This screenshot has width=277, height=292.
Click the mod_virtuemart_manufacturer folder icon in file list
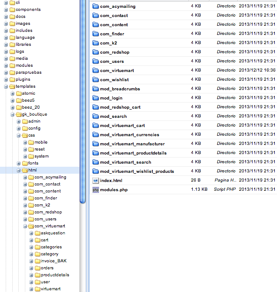tap(96, 144)
